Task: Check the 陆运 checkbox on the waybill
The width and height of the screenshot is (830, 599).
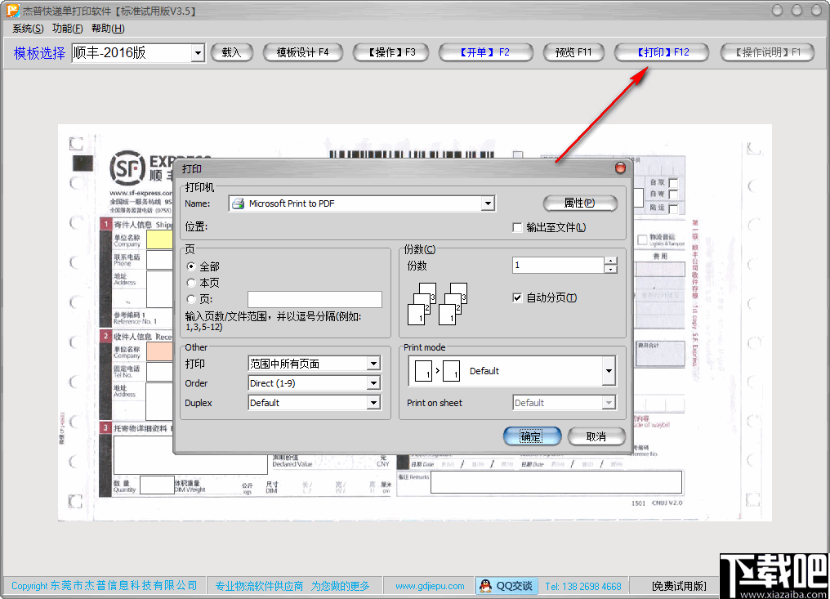Action: 673,208
